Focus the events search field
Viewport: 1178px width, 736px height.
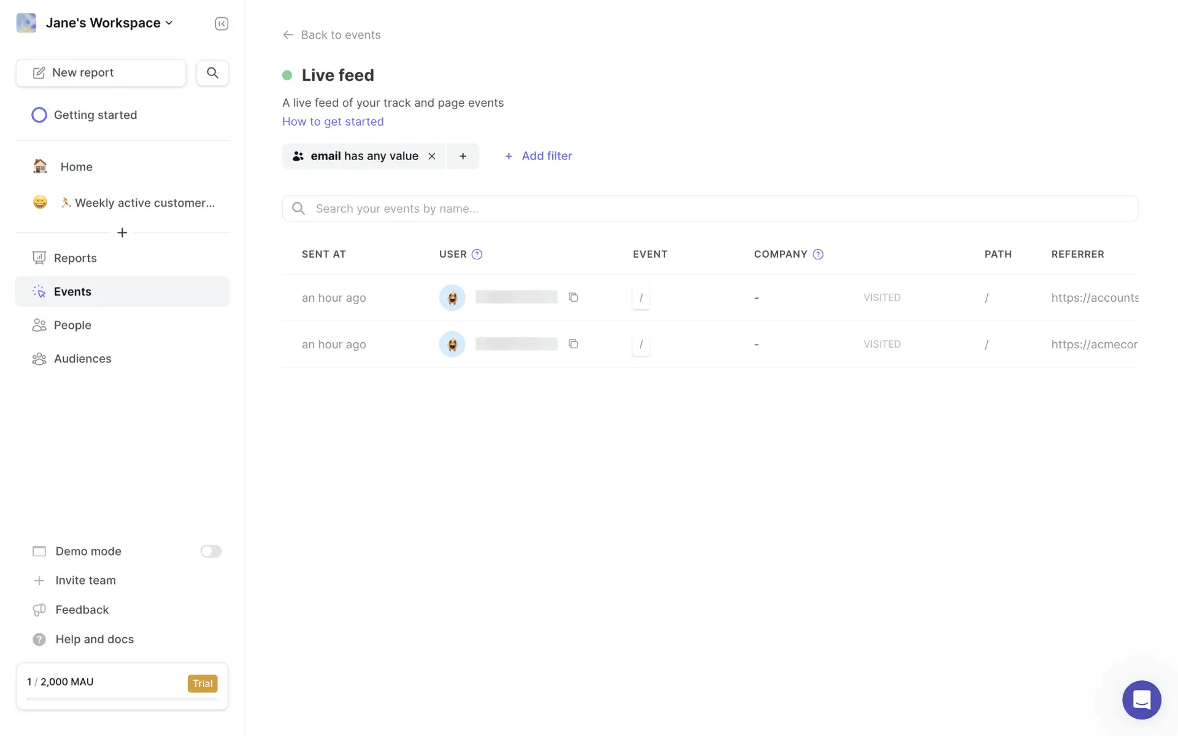[710, 209]
